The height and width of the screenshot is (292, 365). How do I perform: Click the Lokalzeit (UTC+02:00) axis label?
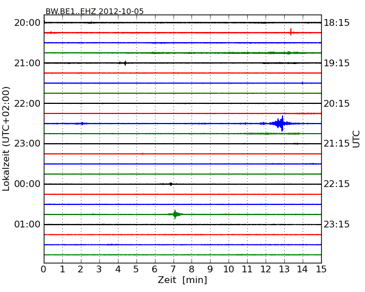click(x=6, y=139)
